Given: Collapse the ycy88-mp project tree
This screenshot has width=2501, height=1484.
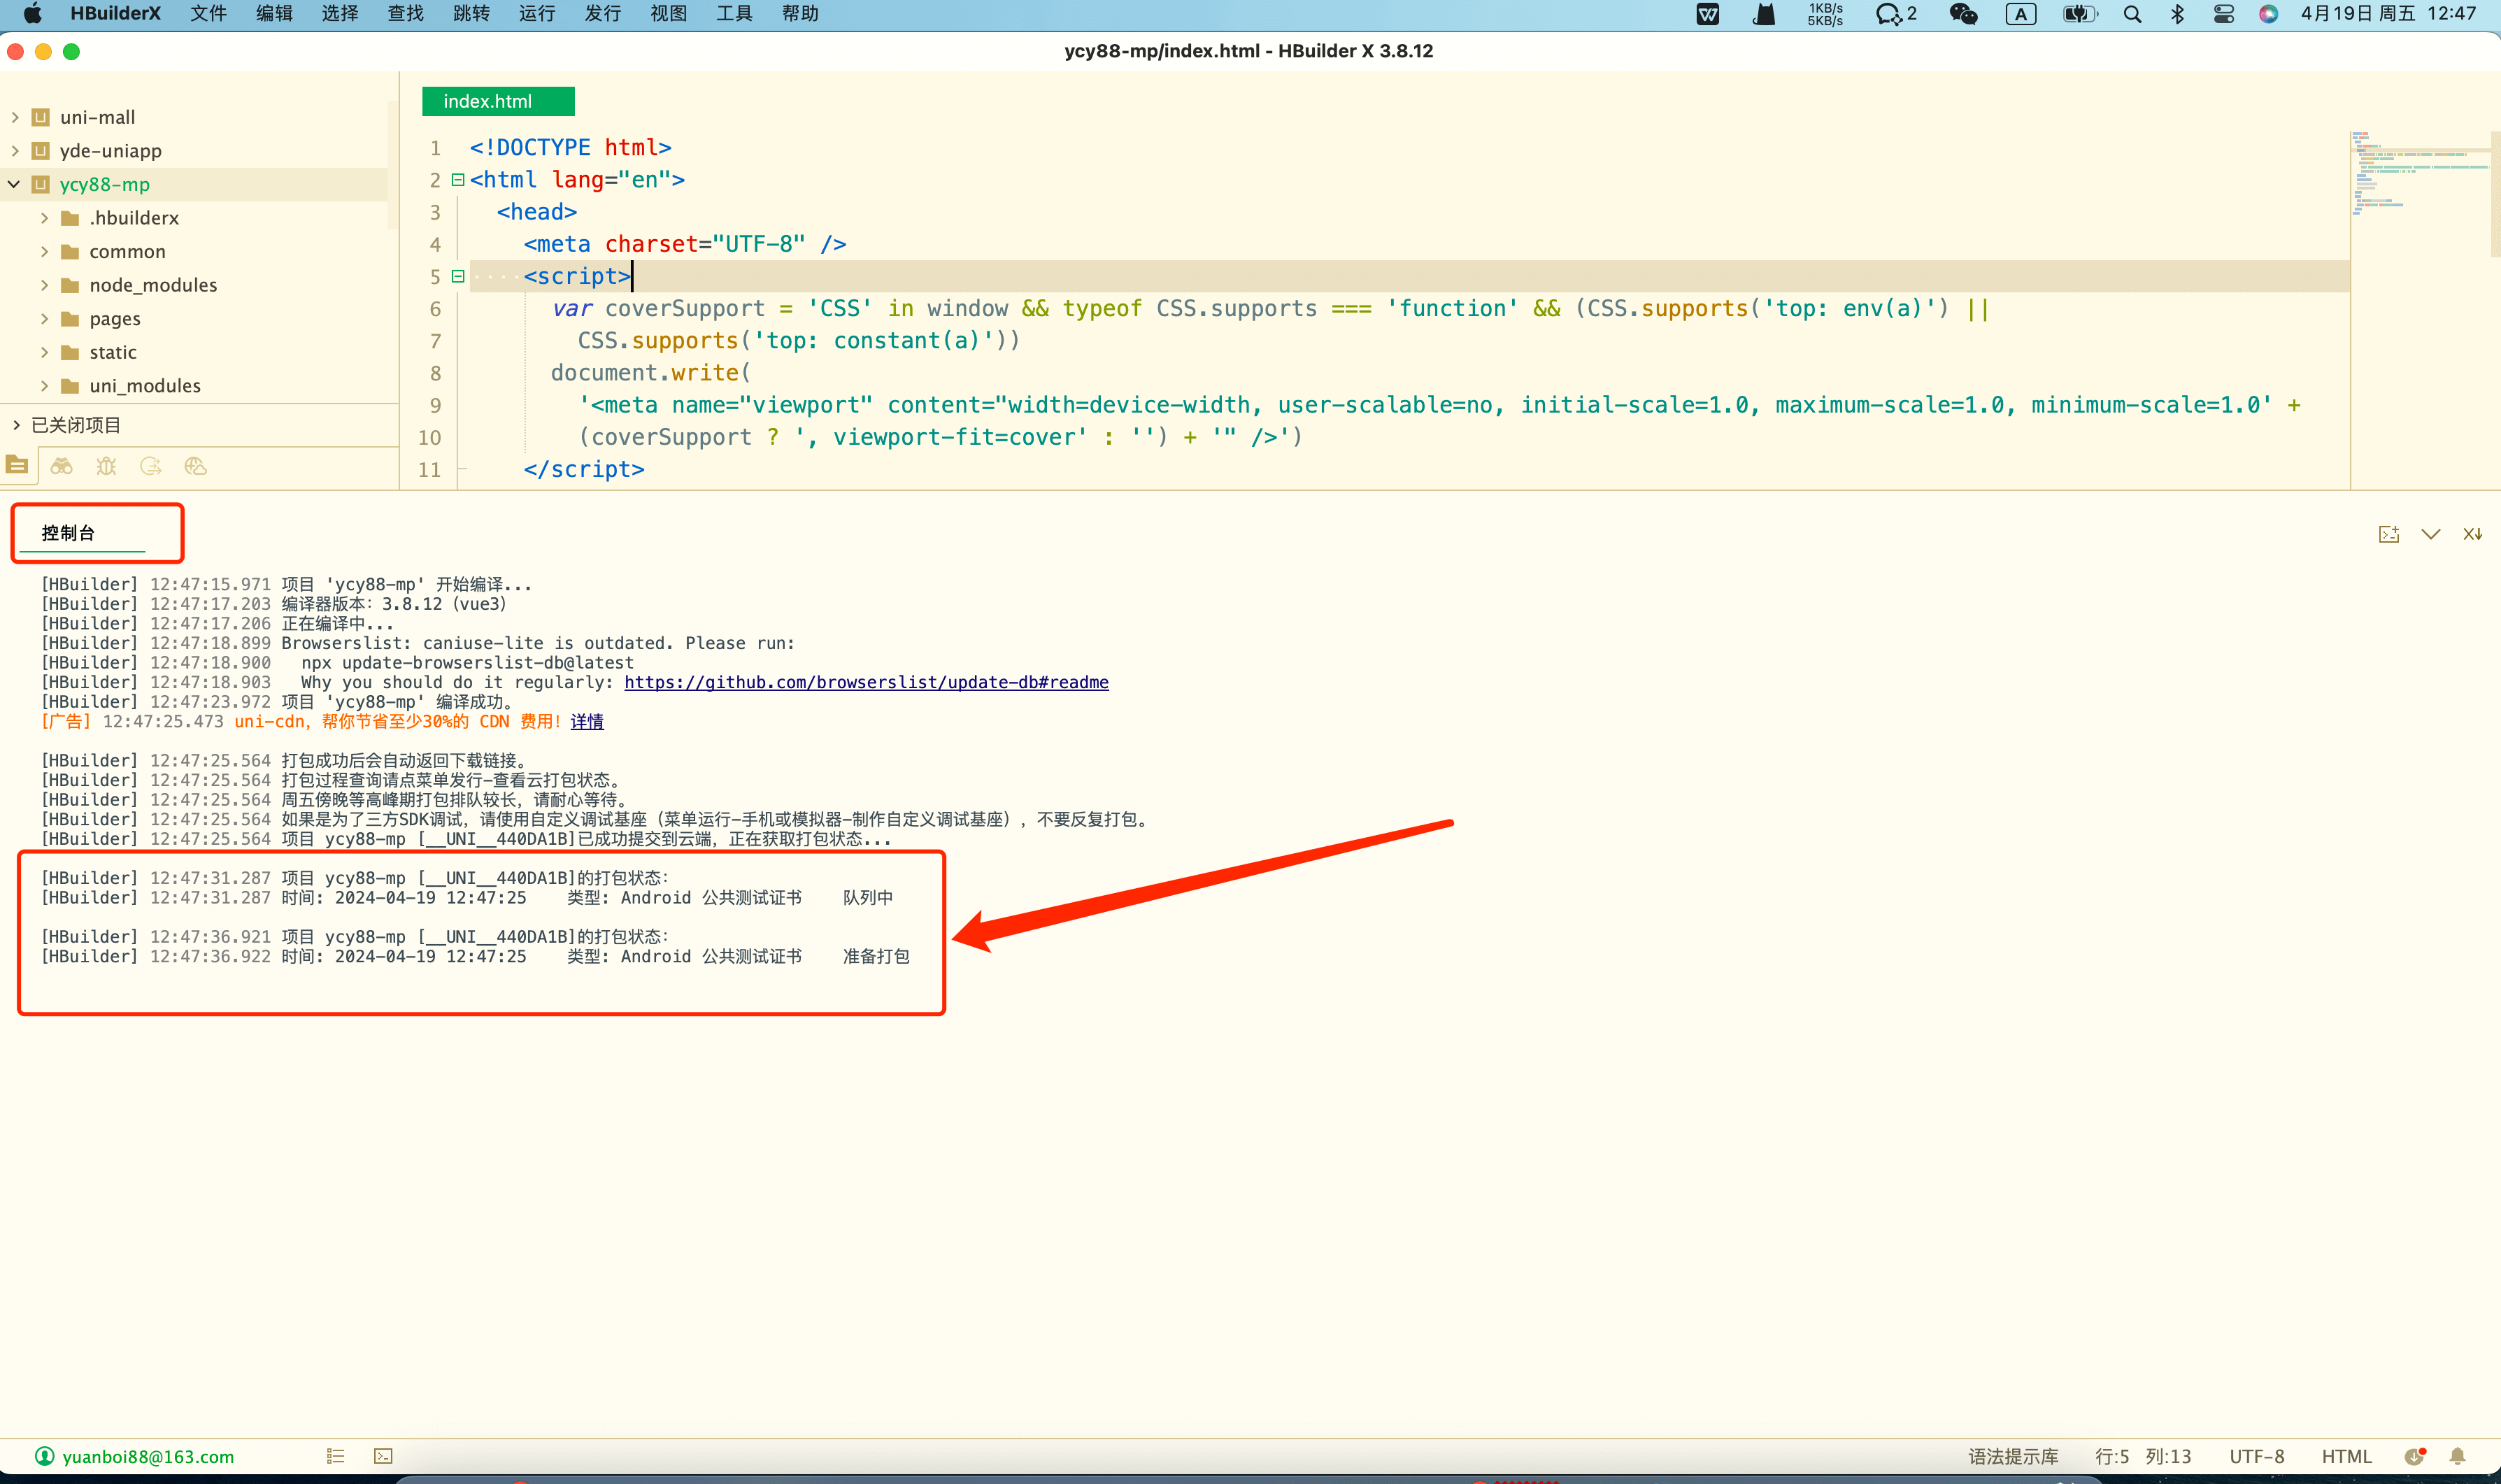Looking at the screenshot, I should tap(15, 184).
